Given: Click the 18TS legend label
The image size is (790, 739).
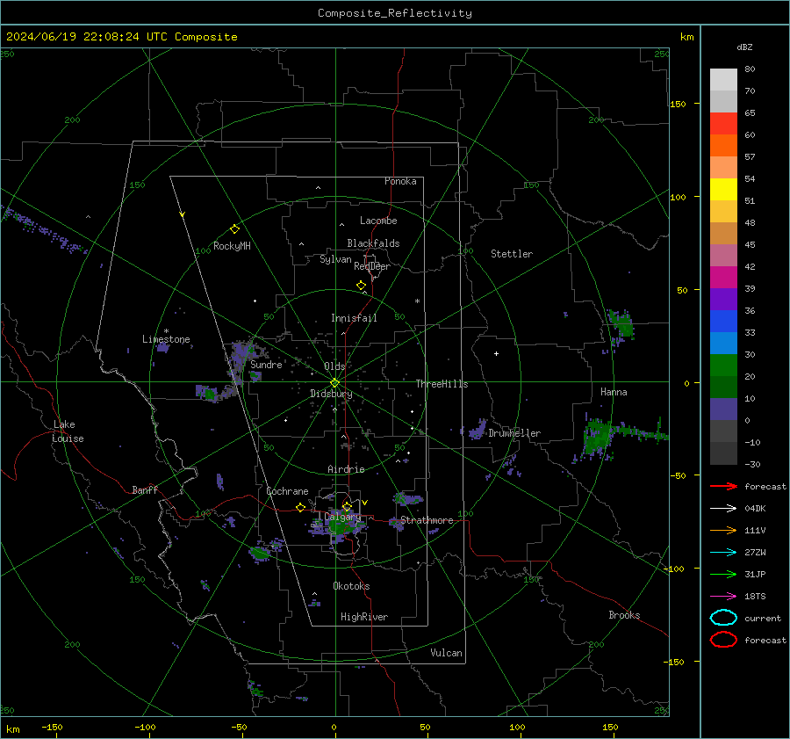Looking at the screenshot, I should pos(755,597).
